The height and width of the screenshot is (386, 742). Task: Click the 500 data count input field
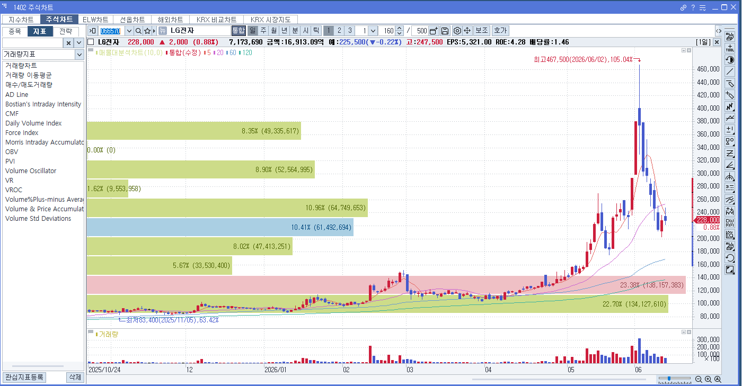pyautogui.click(x=420, y=31)
